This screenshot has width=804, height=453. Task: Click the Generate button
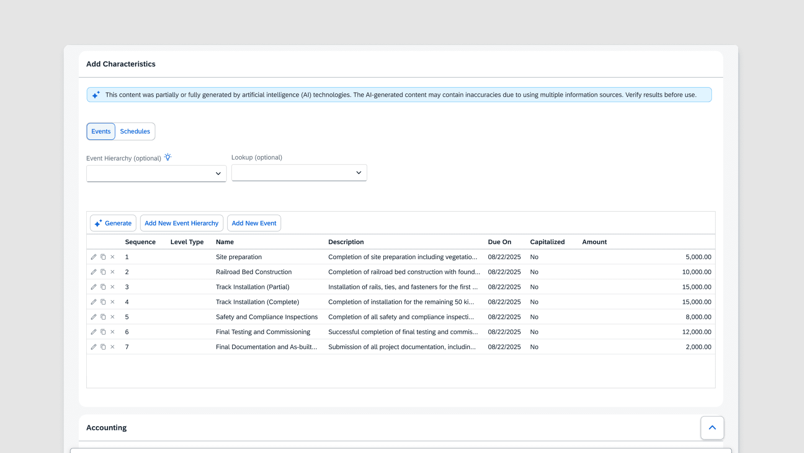pos(113,223)
